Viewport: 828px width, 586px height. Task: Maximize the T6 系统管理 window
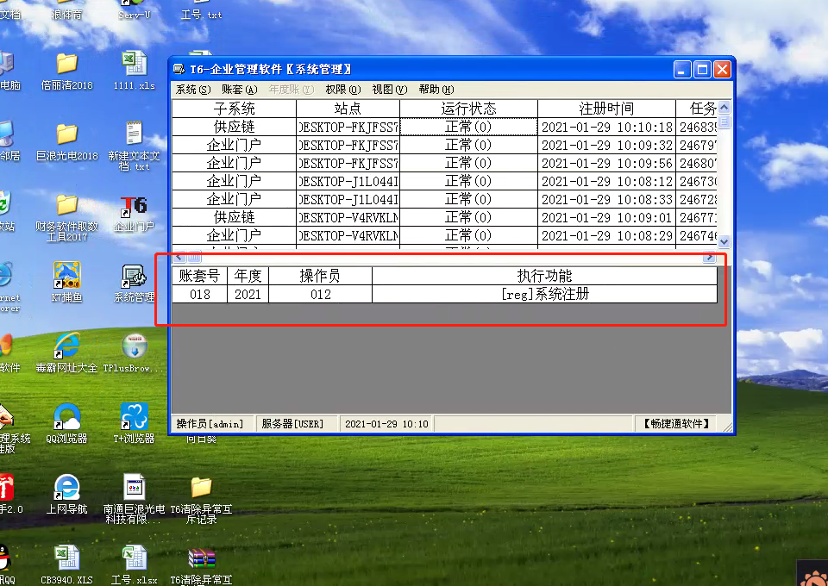(x=702, y=70)
